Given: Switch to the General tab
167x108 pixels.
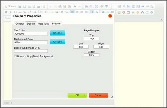Looking at the screenshot, I should click(x=20, y=24).
